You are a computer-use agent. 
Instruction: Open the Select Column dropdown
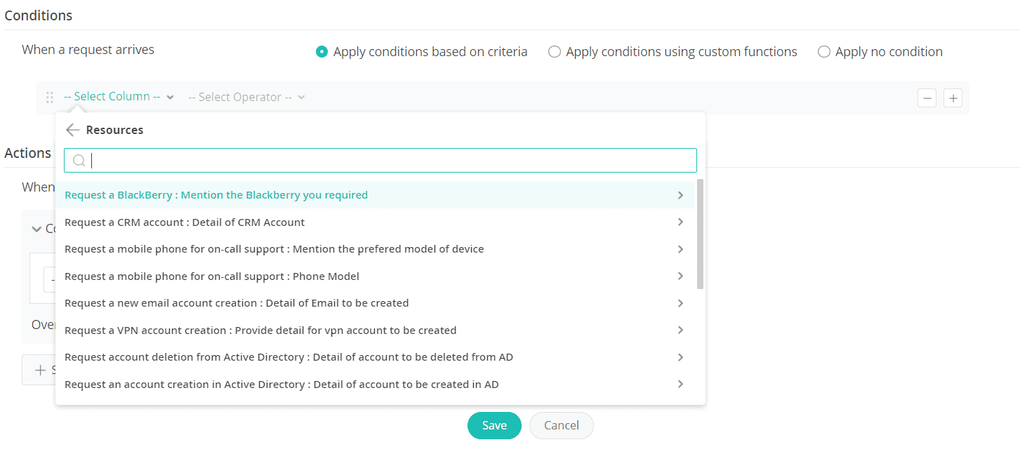click(x=118, y=97)
